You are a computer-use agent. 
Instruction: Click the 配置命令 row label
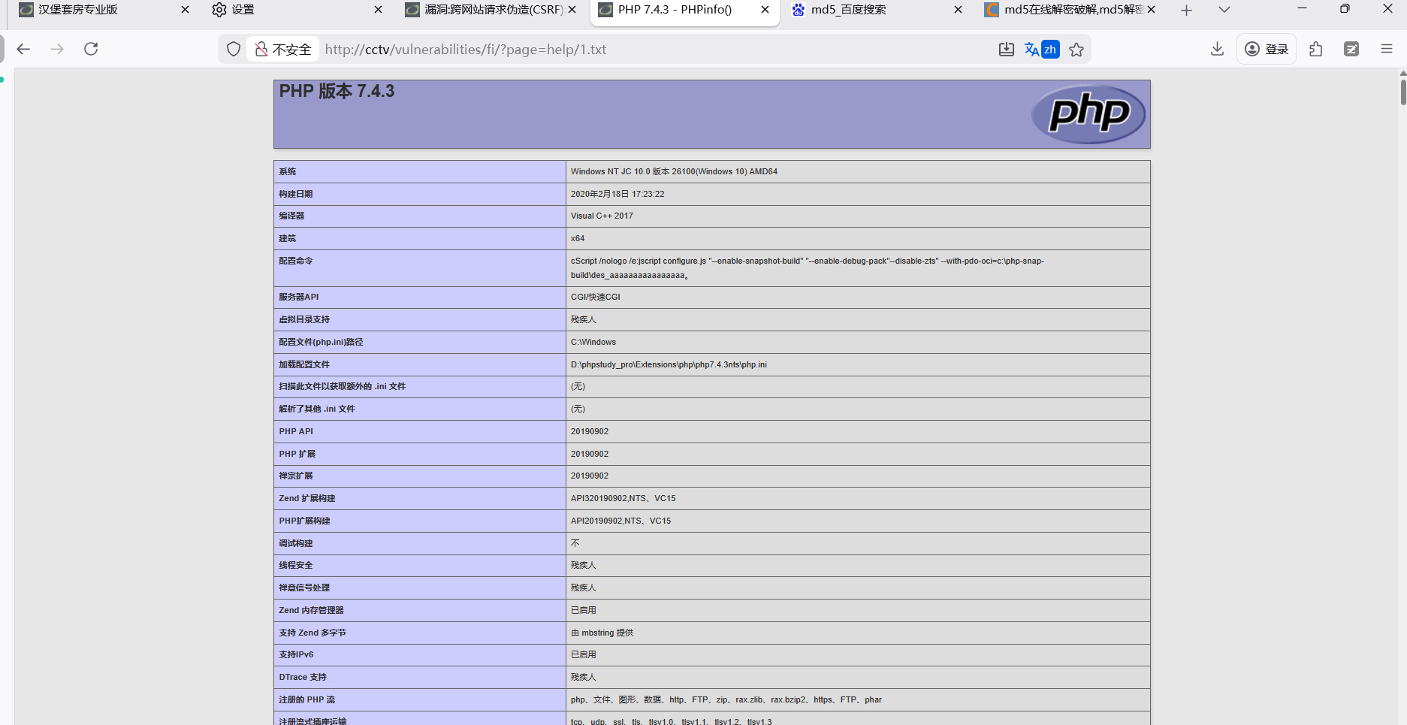click(296, 261)
